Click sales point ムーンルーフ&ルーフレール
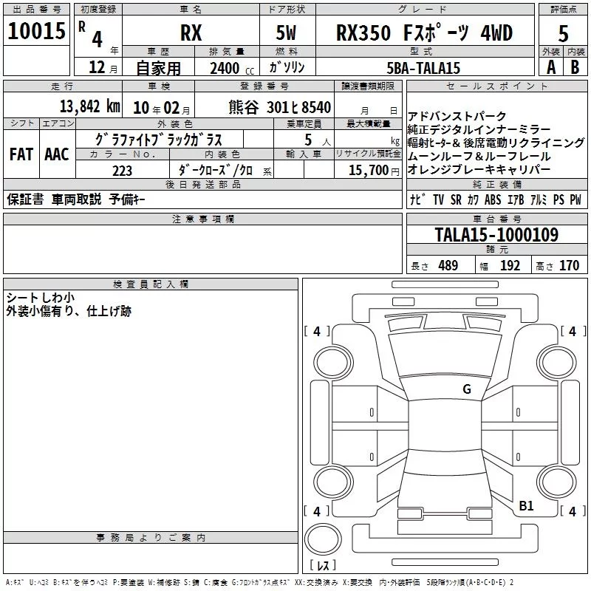Image resolution: width=591 pixels, height=591 pixels. tap(479, 156)
